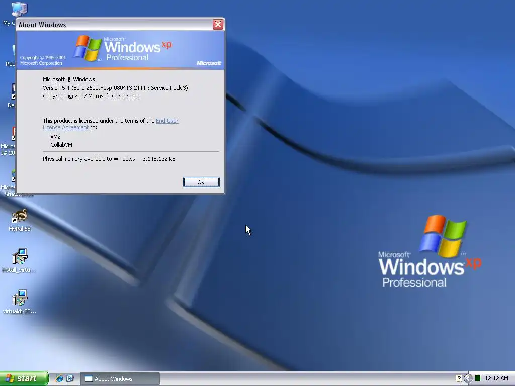Click the taskbar clock showing 12:12 AM
The image size is (515, 386).
point(496,378)
